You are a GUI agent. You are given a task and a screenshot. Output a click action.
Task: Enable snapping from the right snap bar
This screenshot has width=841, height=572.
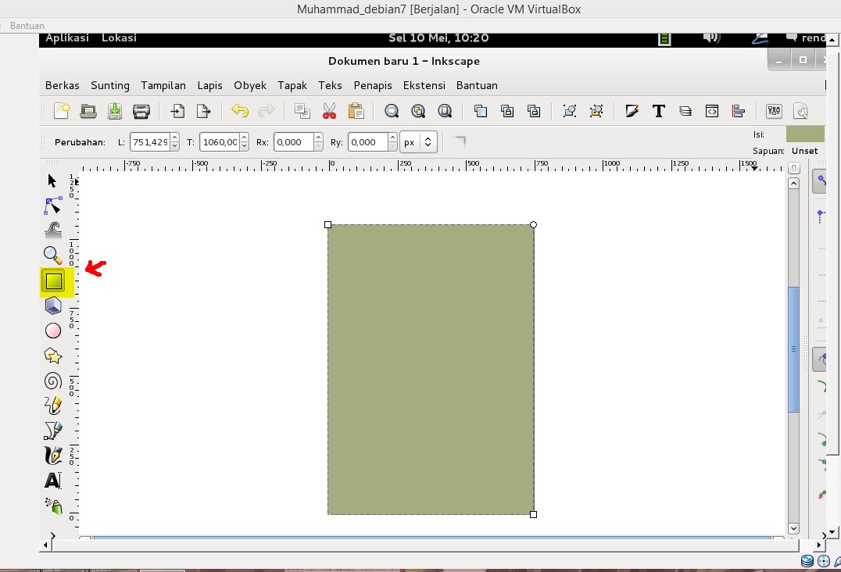821,180
